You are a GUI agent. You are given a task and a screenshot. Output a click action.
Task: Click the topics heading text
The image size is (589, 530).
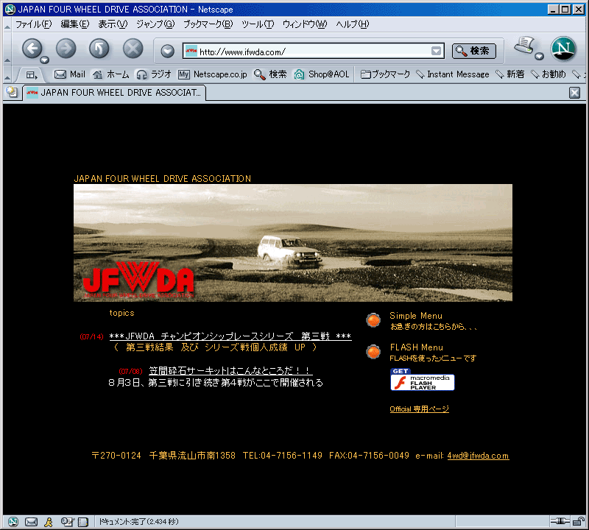point(121,313)
